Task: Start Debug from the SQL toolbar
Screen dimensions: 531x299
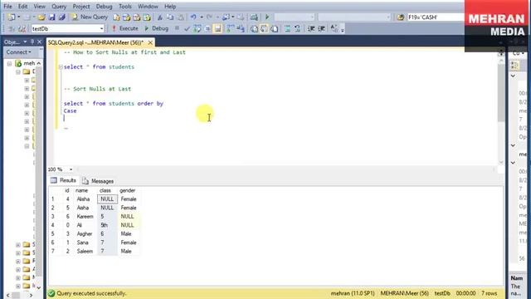Action: coord(157,28)
